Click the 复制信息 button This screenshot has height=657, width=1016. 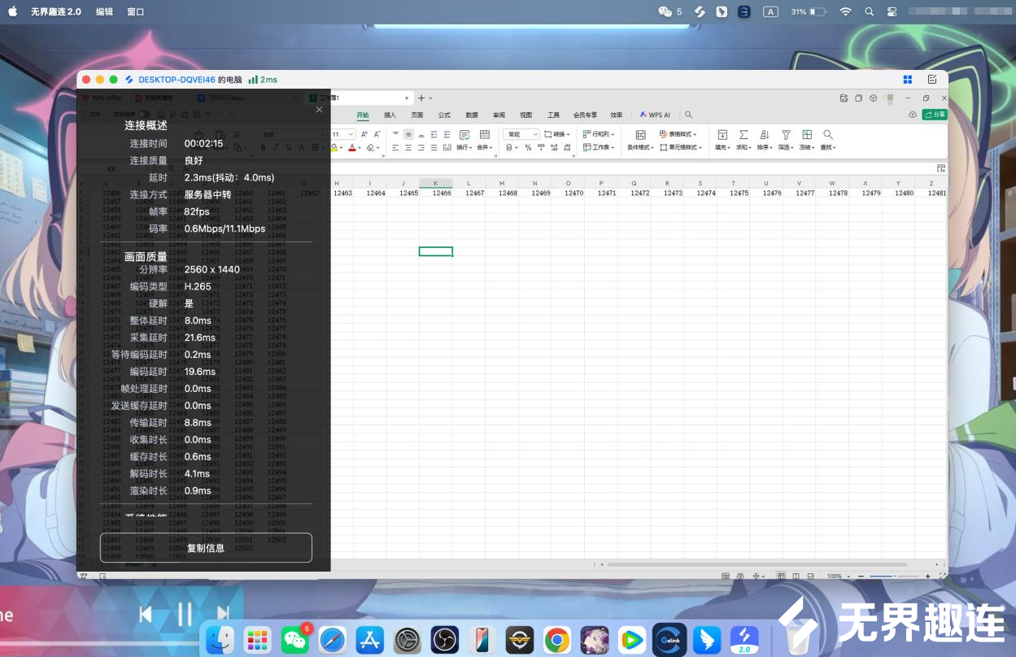[206, 548]
